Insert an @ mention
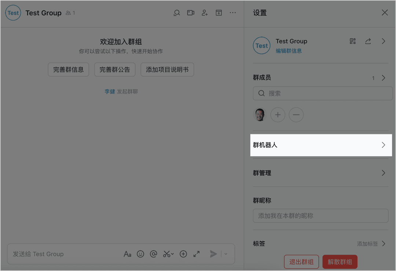 click(154, 254)
